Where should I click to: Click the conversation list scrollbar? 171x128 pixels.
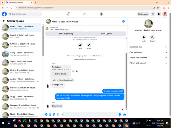point(43,41)
